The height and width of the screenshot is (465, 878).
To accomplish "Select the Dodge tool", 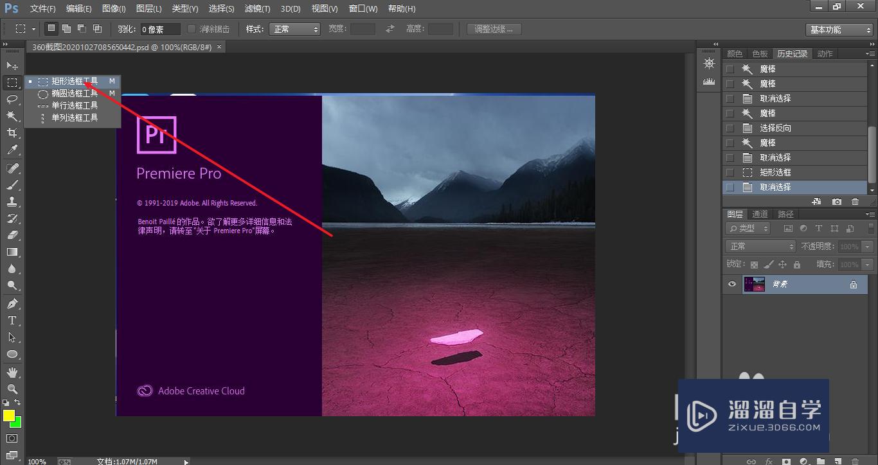I will tap(12, 286).
